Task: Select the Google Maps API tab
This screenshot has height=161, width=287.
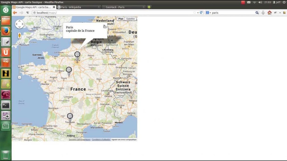Action: pyautogui.click(x=34, y=7)
